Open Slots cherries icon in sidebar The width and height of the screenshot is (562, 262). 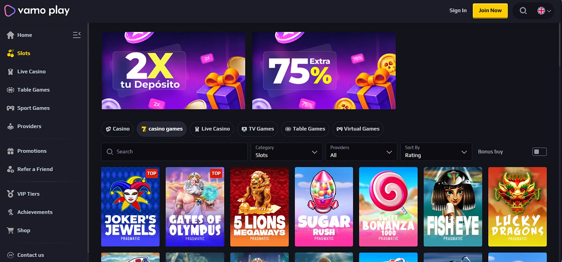pyautogui.click(x=10, y=53)
